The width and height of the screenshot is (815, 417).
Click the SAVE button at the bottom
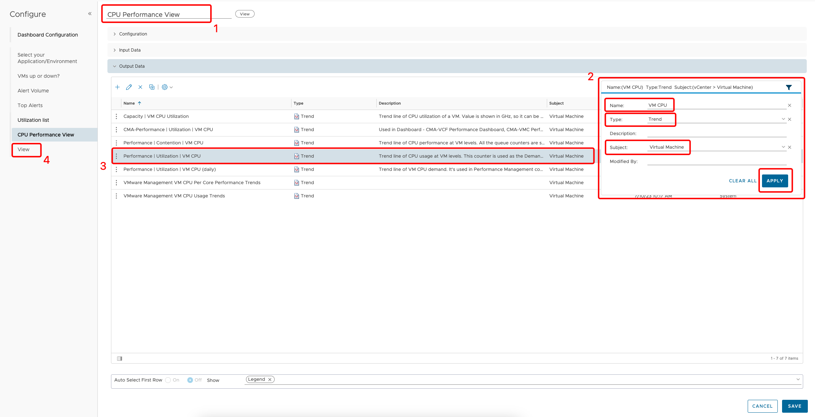[x=795, y=406]
